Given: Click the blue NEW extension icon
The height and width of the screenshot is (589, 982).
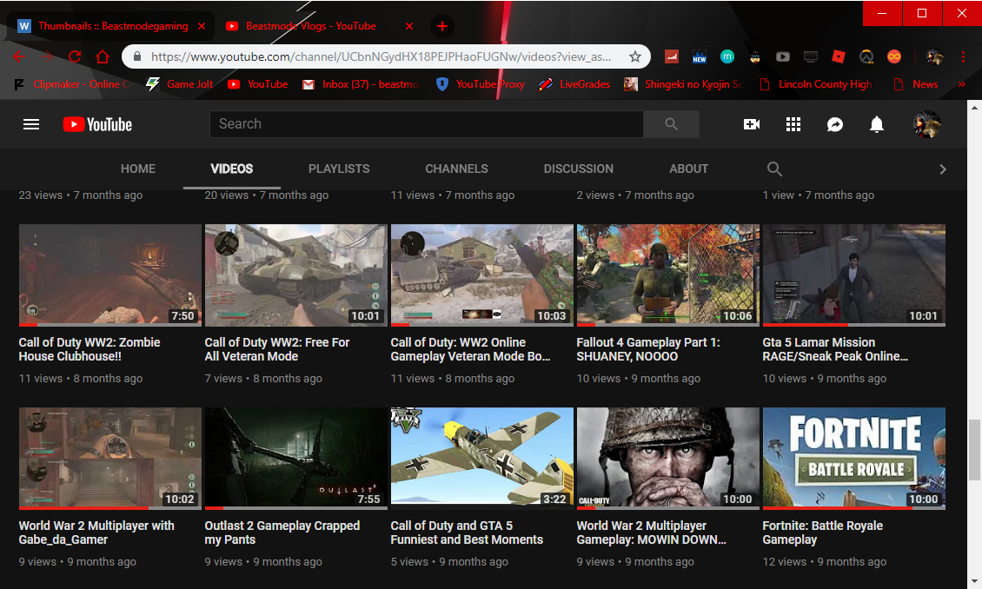Looking at the screenshot, I should (x=700, y=57).
